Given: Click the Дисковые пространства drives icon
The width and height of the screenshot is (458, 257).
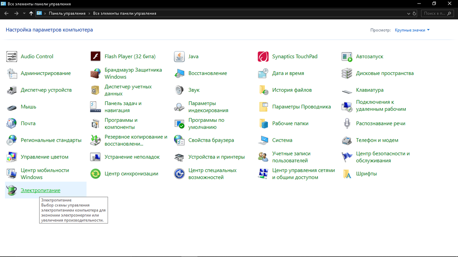Looking at the screenshot, I should [347, 73].
